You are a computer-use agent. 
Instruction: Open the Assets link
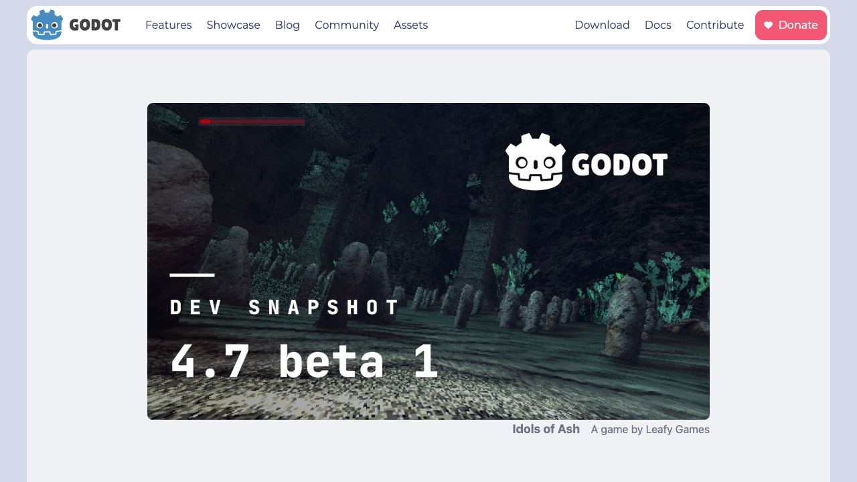point(410,25)
